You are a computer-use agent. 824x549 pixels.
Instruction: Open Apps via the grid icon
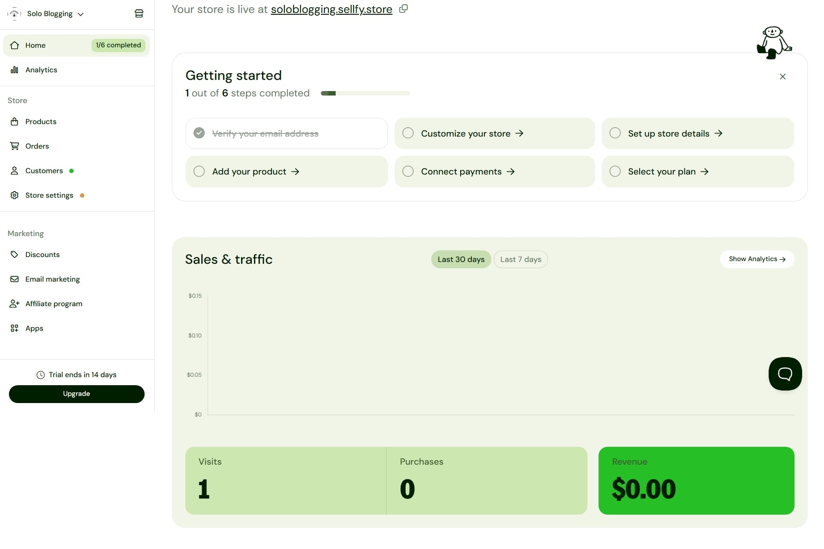click(14, 328)
